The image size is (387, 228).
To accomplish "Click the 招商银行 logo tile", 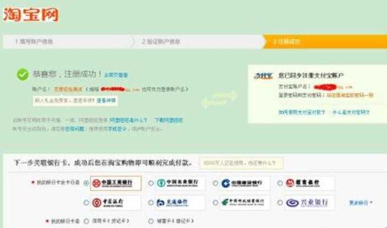I will [x=309, y=183].
